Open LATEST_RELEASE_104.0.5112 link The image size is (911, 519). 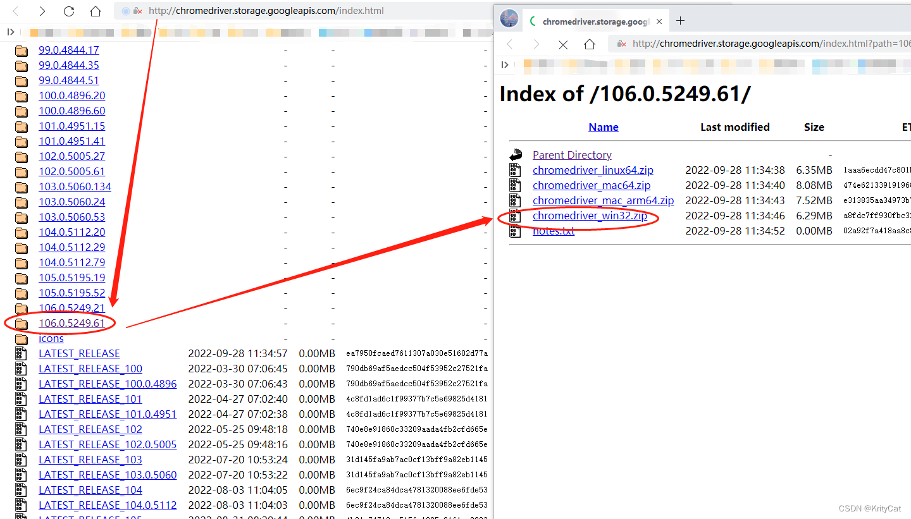[108, 505]
